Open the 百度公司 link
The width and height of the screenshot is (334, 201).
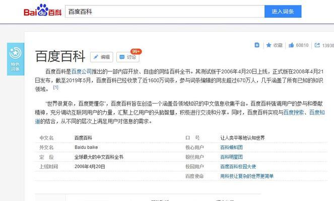click(x=82, y=71)
